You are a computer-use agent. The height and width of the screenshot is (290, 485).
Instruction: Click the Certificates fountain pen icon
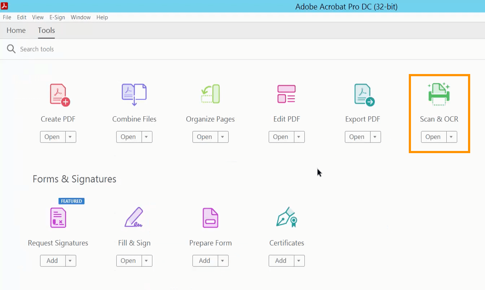[x=286, y=217]
